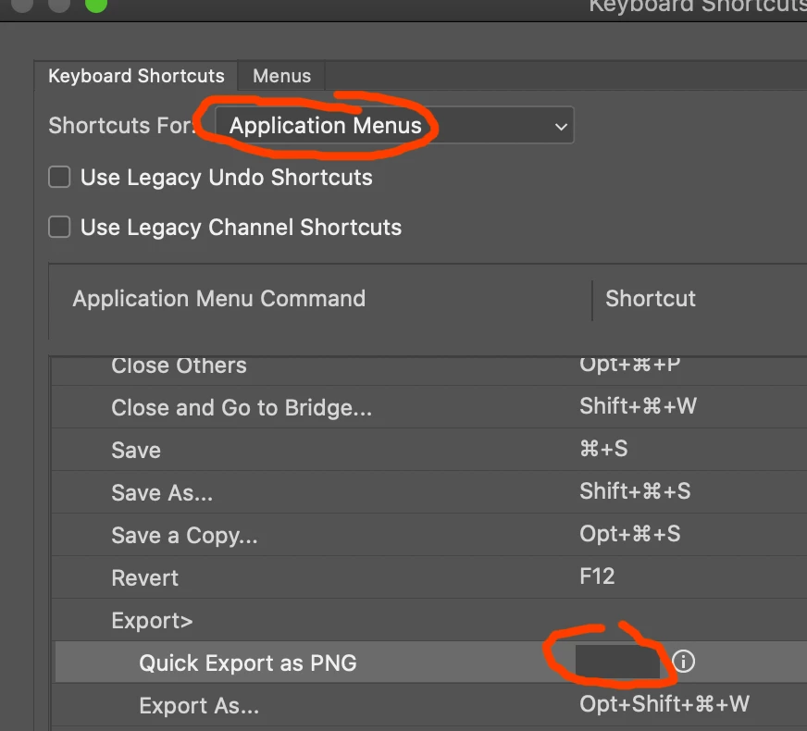The image size is (807, 731).
Task: Click the Quick Export as PNG shortcut field
Action: coord(617,662)
